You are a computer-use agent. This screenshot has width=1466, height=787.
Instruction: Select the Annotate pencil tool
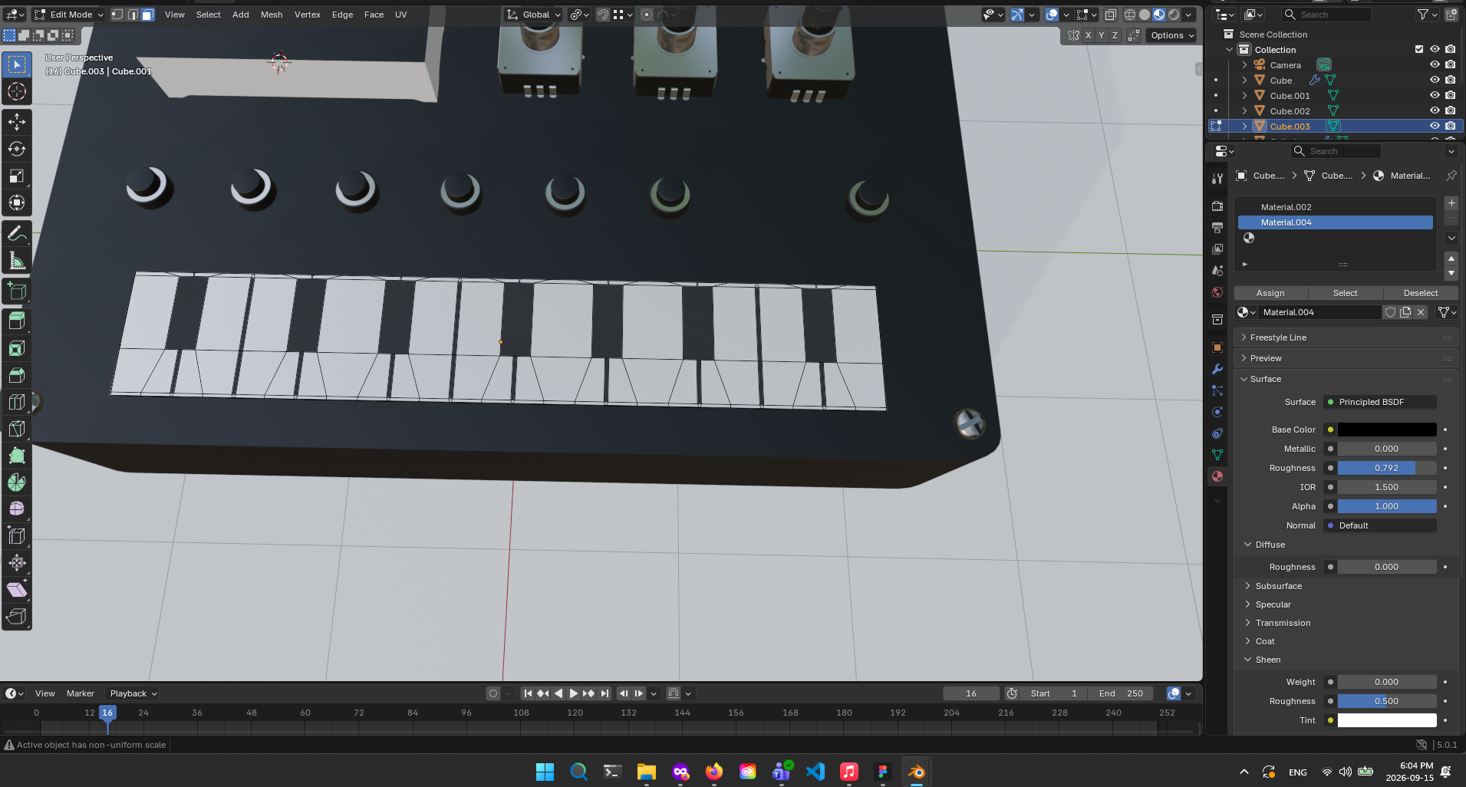pyautogui.click(x=17, y=233)
